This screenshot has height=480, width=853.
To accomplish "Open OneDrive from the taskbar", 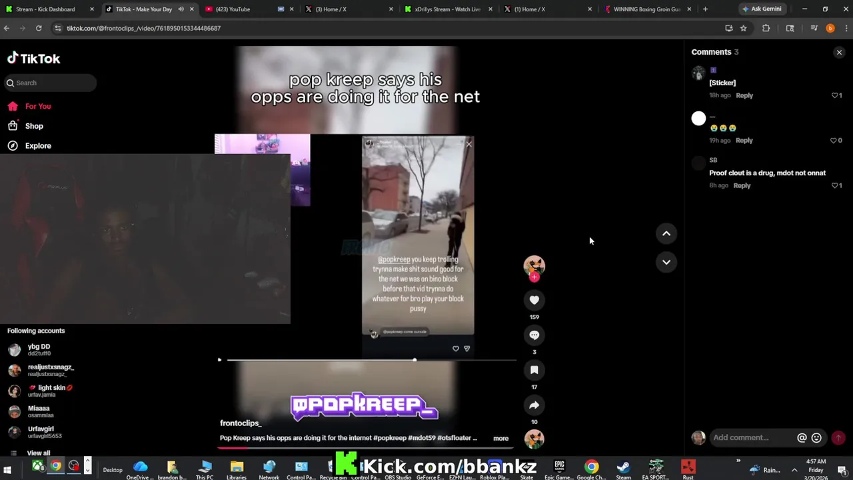I will [140, 469].
